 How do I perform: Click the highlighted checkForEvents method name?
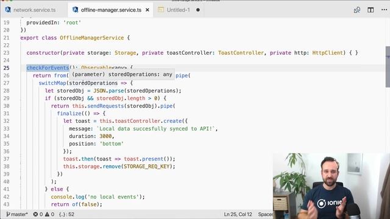coord(48,68)
